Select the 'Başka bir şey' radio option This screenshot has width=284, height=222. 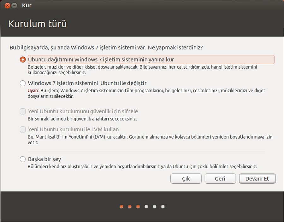click(23, 159)
